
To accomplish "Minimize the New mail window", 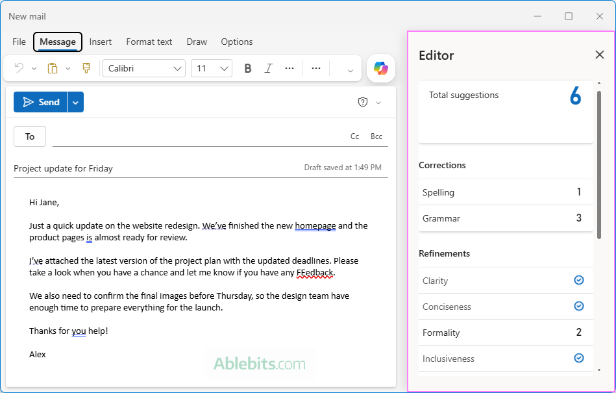I will click(x=537, y=16).
